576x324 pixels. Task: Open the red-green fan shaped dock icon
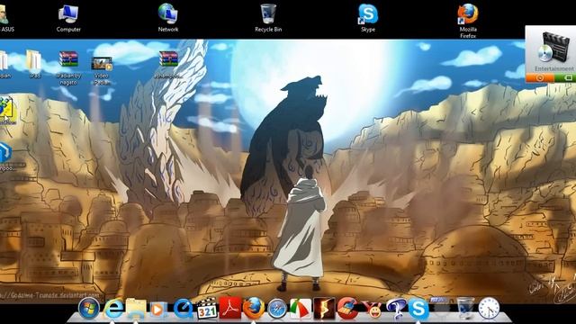(x=300, y=309)
